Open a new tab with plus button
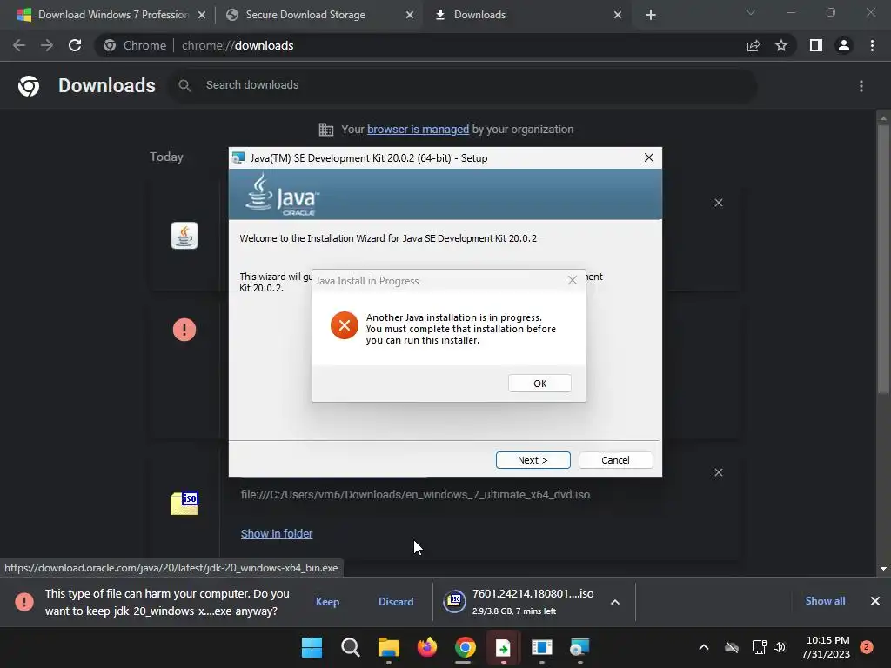The width and height of the screenshot is (891, 668). tap(651, 15)
